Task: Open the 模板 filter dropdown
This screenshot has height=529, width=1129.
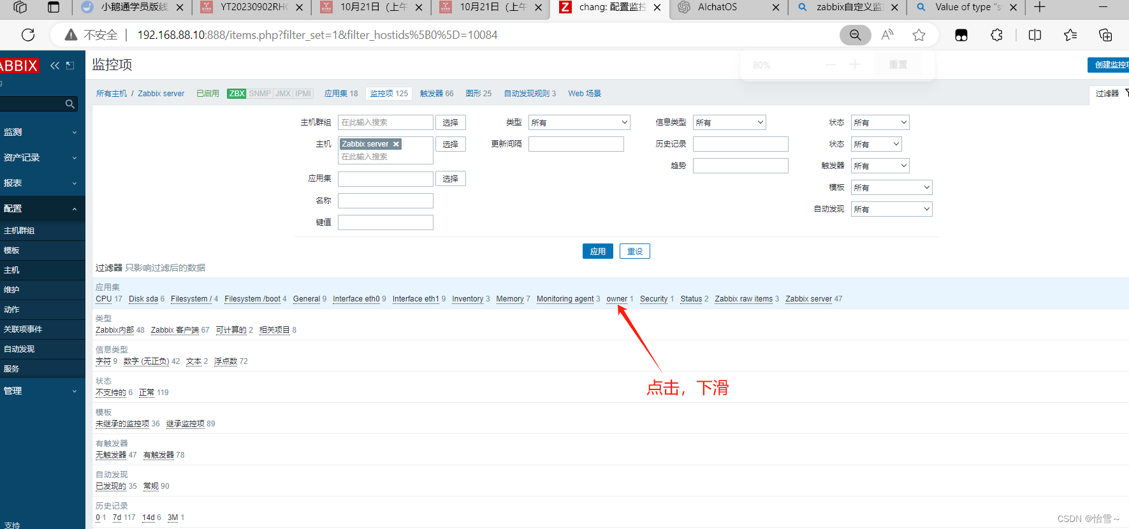Action: click(x=892, y=187)
